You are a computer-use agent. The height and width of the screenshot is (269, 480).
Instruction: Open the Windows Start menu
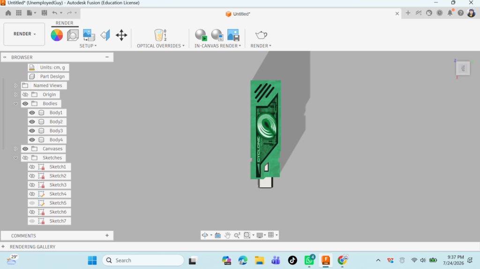(x=92, y=261)
